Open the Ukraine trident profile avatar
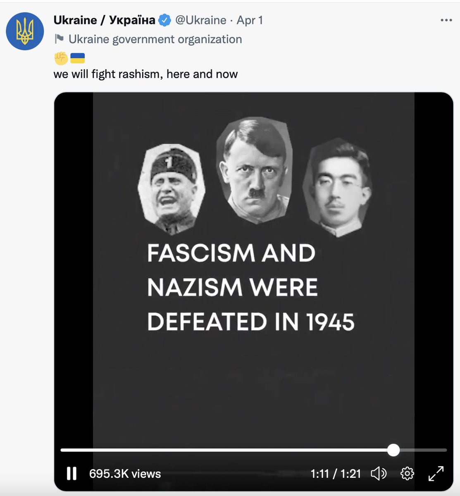The width and height of the screenshot is (460, 496). point(25,31)
